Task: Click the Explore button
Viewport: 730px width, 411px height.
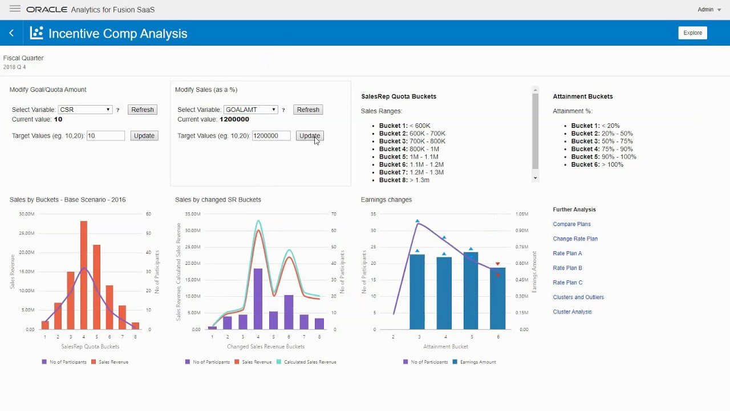Action: click(x=693, y=33)
